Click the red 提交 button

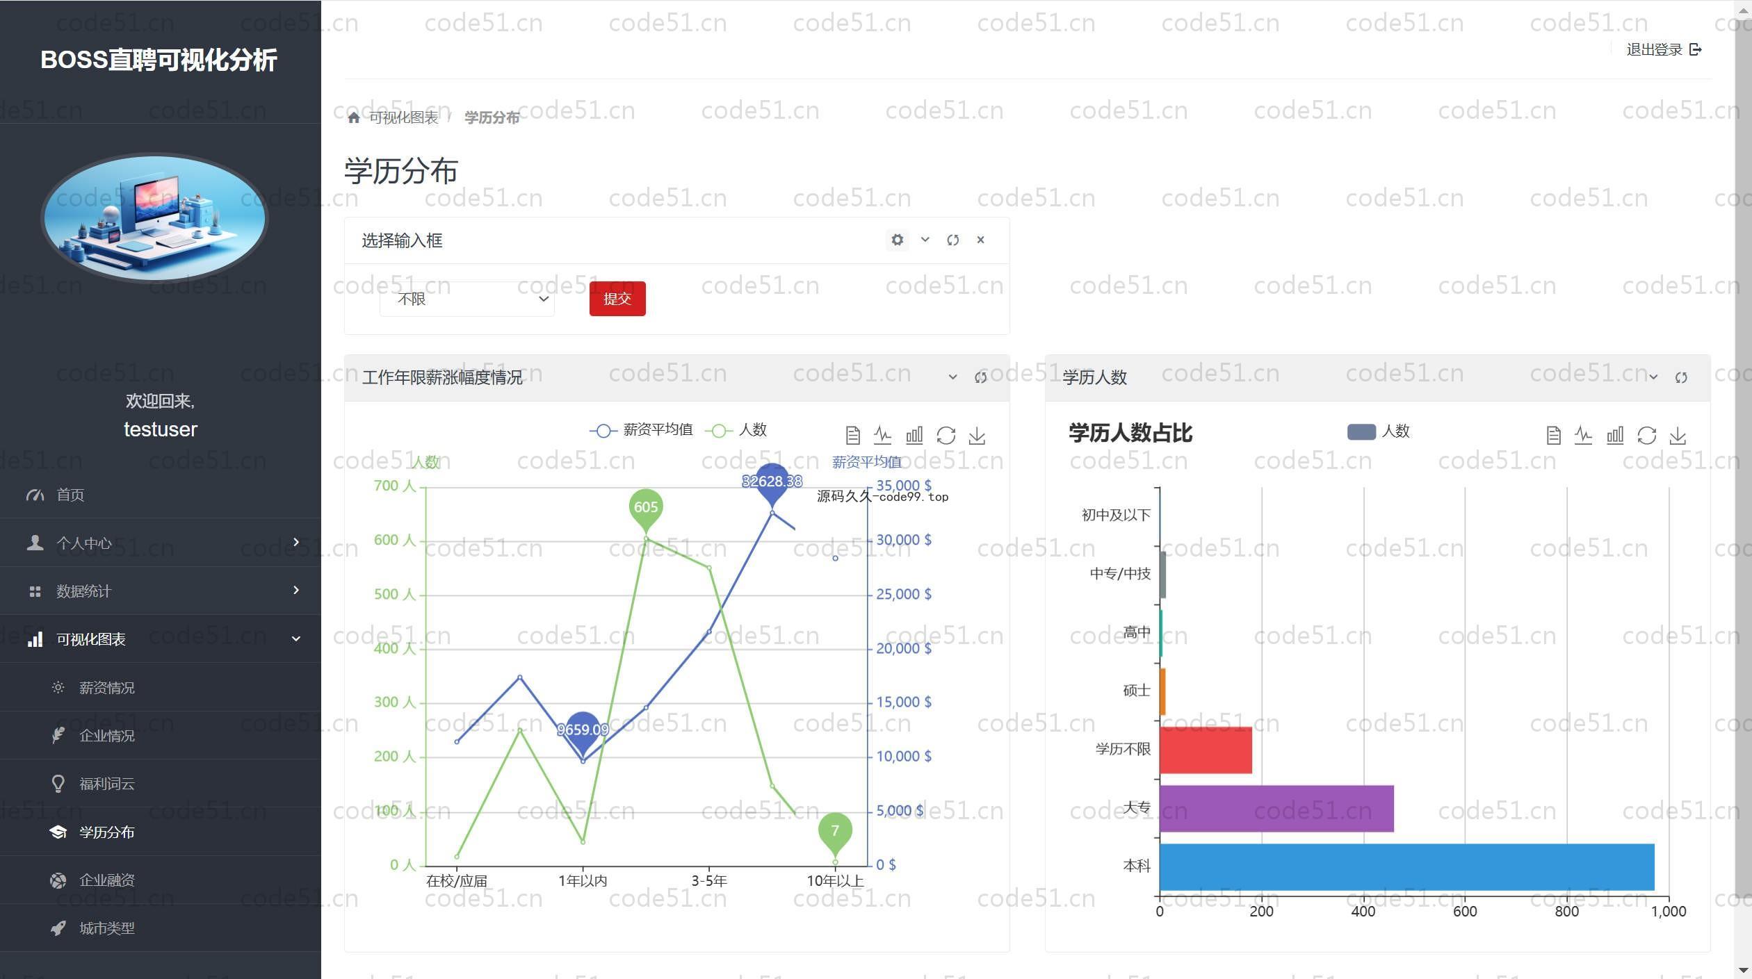(617, 299)
